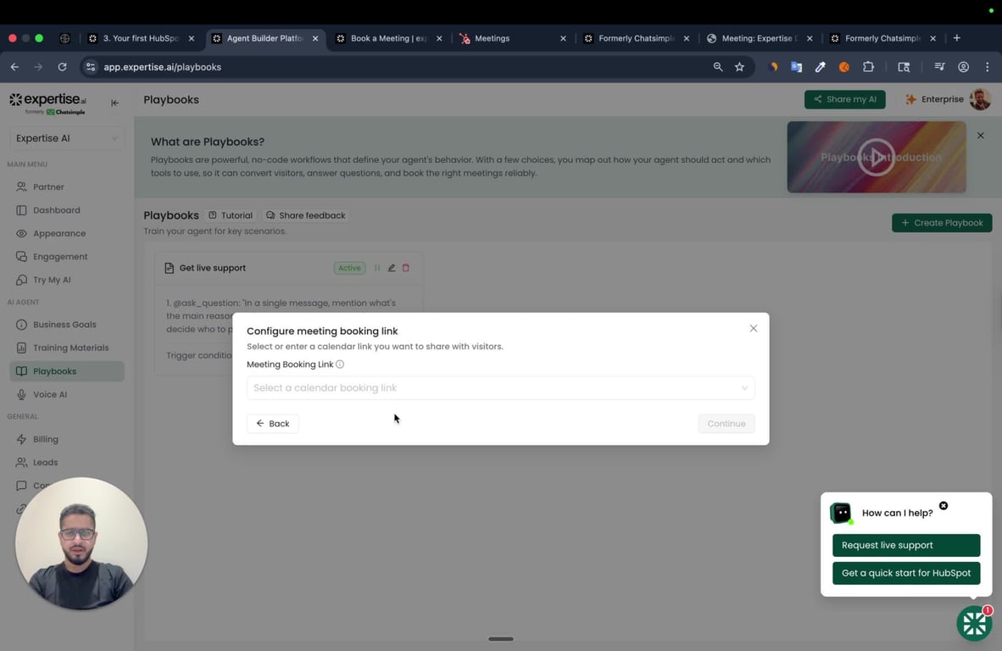Bookmark this page with the star icon
The width and height of the screenshot is (1002, 651).
coord(739,67)
